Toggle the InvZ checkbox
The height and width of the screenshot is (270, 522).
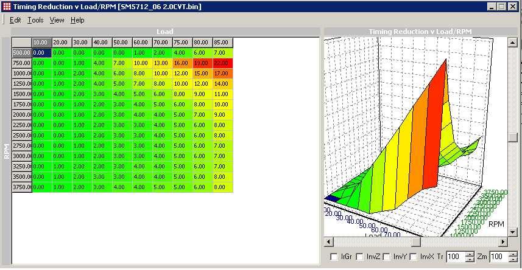pos(359,257)
